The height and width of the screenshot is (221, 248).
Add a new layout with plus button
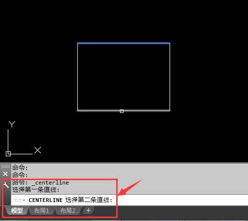(89, 210)
